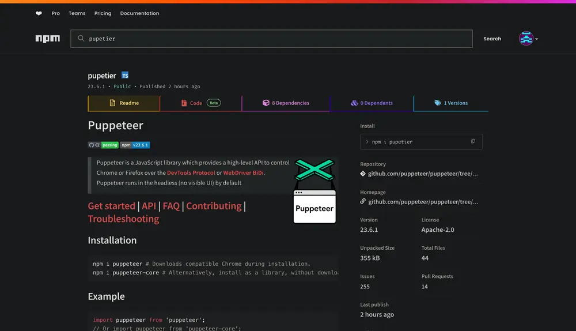Screen dimensions: 576x331
Task: Open the Pricing page link
Action: tap(103, 13)
